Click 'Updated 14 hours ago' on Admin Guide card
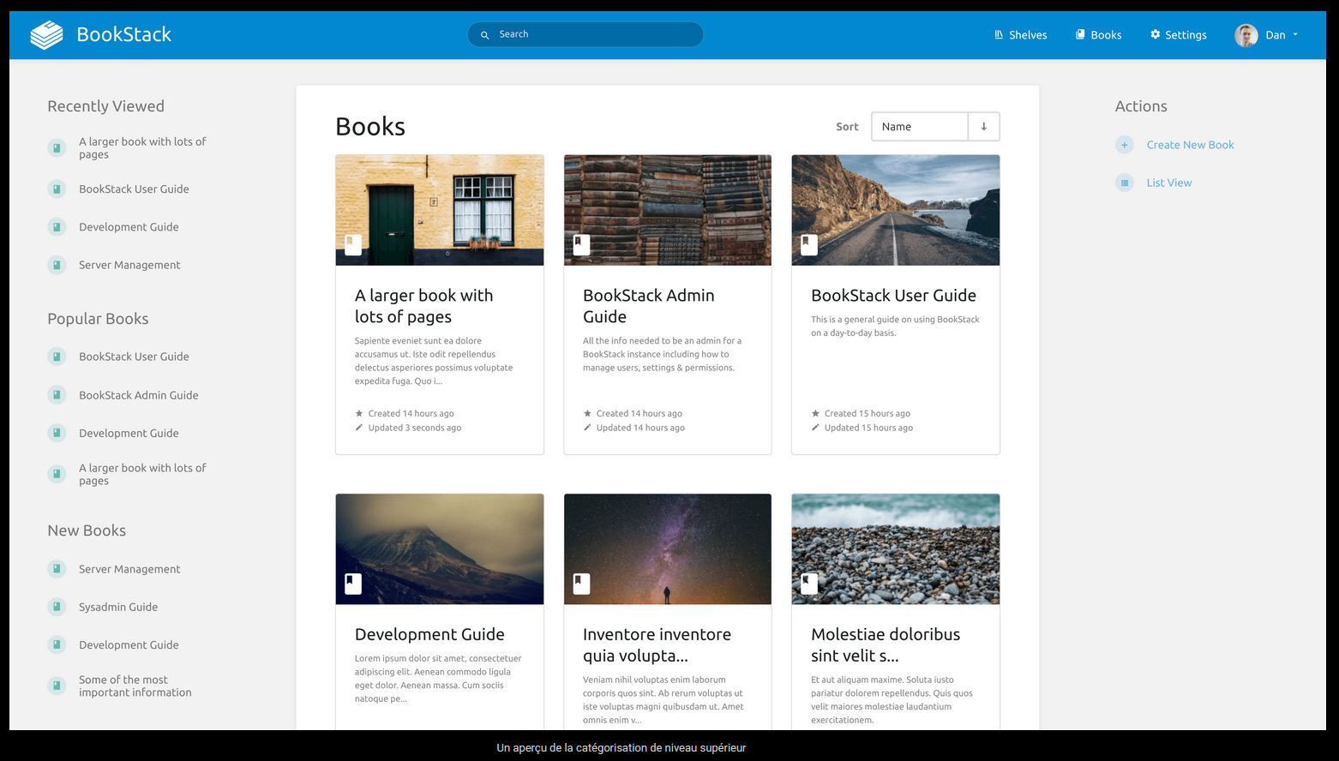Image resolution: width=1339 pixels, height=761 pixels. tap(640, 428)
